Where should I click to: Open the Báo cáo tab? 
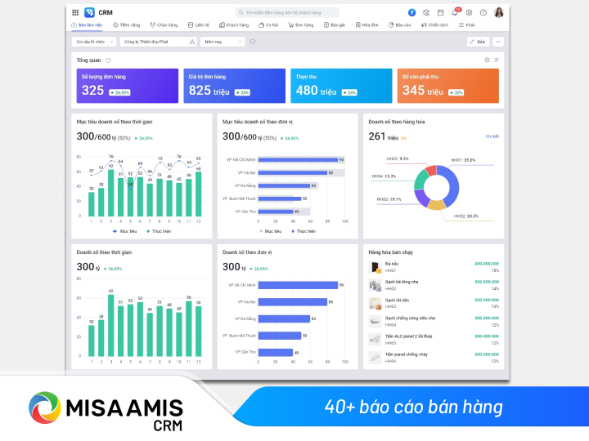[400, 25]
